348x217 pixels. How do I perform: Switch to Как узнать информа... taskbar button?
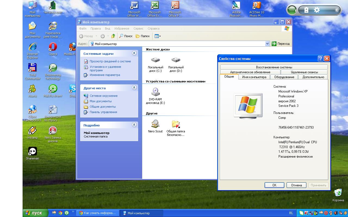coord(98,213)
